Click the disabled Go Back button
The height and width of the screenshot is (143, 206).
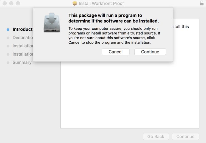pos(156,136)
